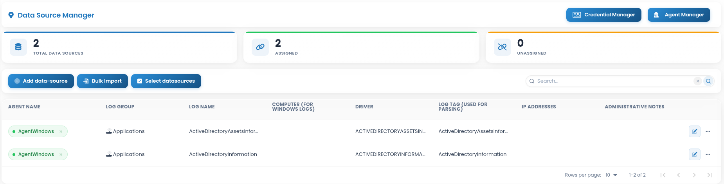Viewport: 724px width, 184px height.
Task: Click the Search input field
Action: [x=613, y=81]
